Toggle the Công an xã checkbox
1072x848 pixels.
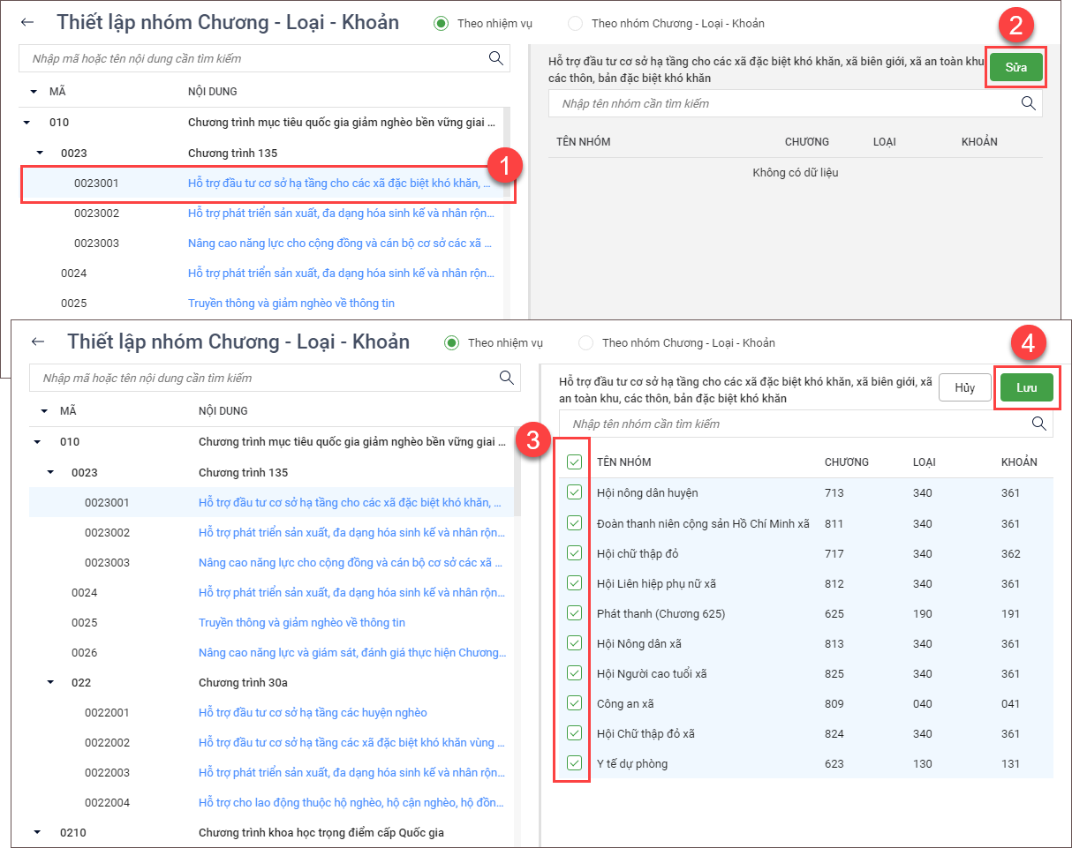[x=575, y=703]
